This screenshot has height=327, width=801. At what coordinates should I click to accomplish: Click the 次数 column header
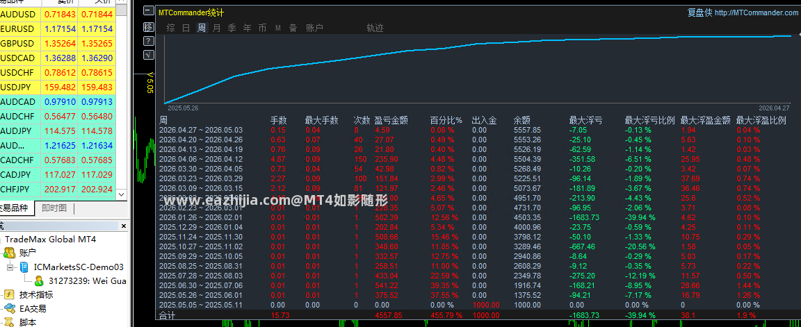362,121
